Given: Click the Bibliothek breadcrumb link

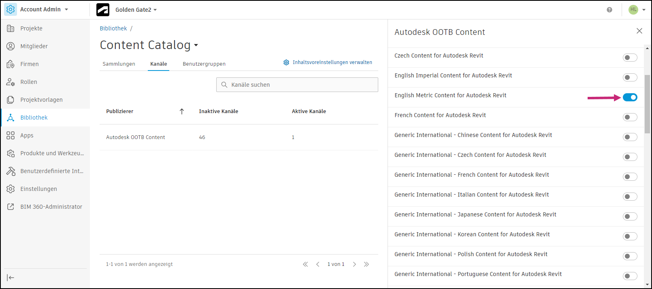Looking at the screenshot, I should (113, 28).
